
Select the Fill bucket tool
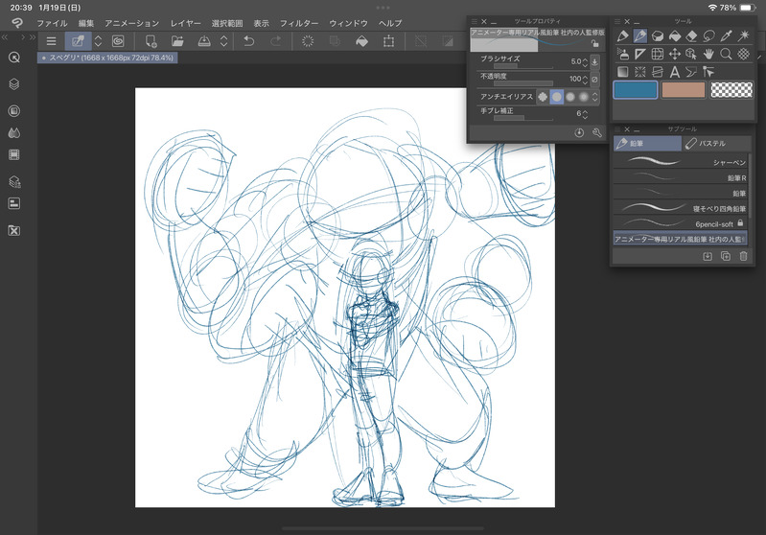(x=674, y=36)
